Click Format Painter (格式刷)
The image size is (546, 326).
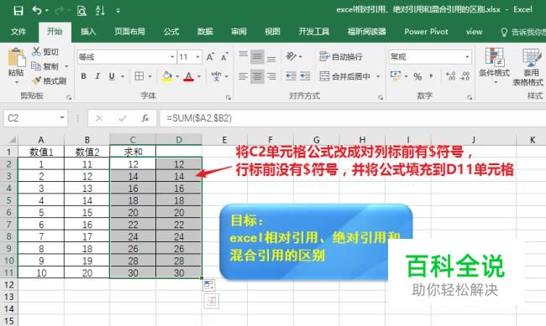[49, 81]
